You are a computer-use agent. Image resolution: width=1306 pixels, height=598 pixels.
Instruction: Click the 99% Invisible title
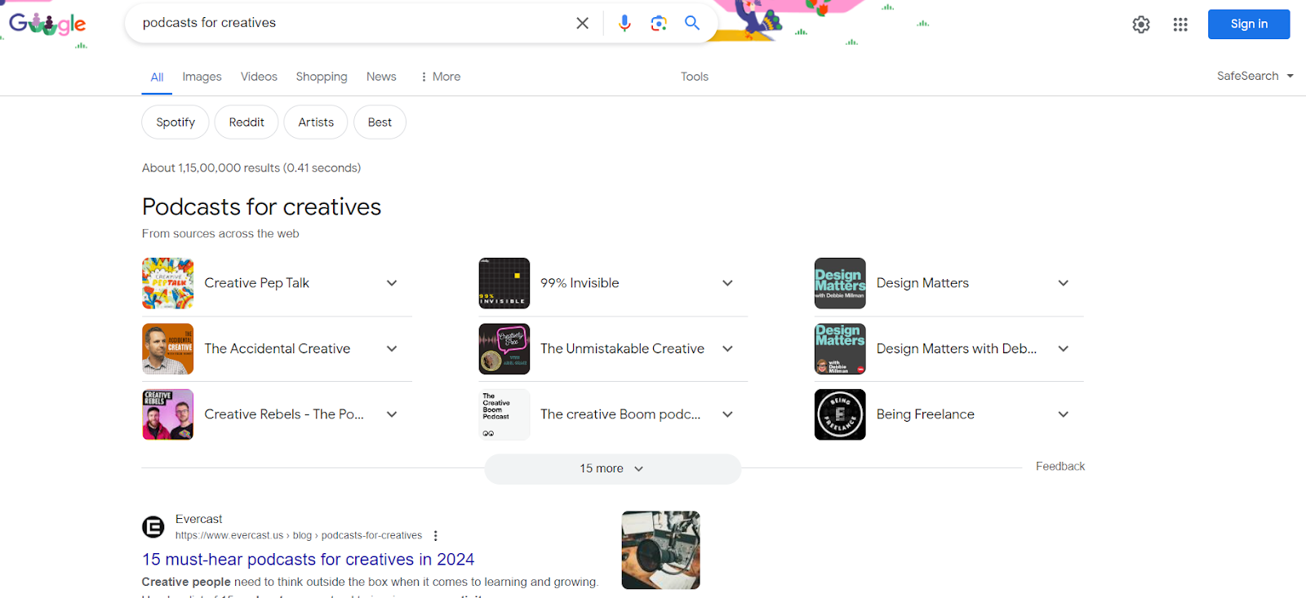point(580,283)
